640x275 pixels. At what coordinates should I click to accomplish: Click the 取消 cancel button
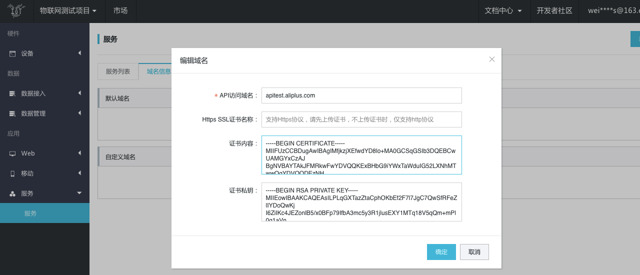pyautogui.click(x=474, y=252)
